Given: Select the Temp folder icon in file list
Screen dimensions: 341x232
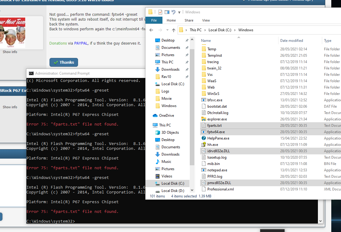Looking at the screenshot, I should coord(203,49).
